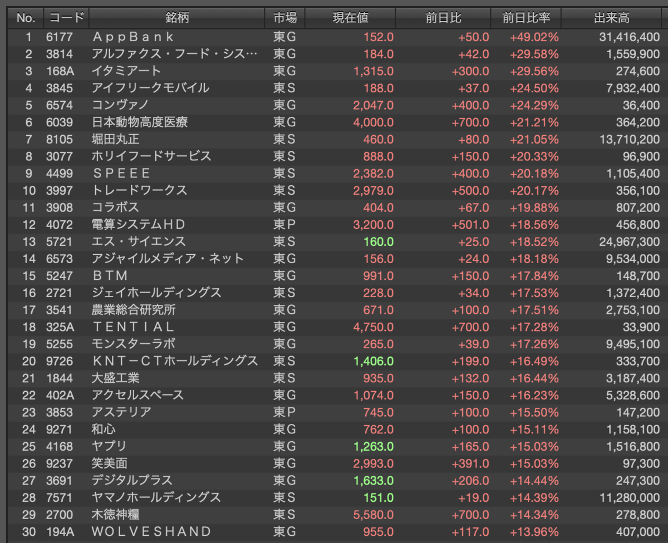Click ヤプリ price 1,263.0
This screenshot has width=668, height=543.
[374, 446]
